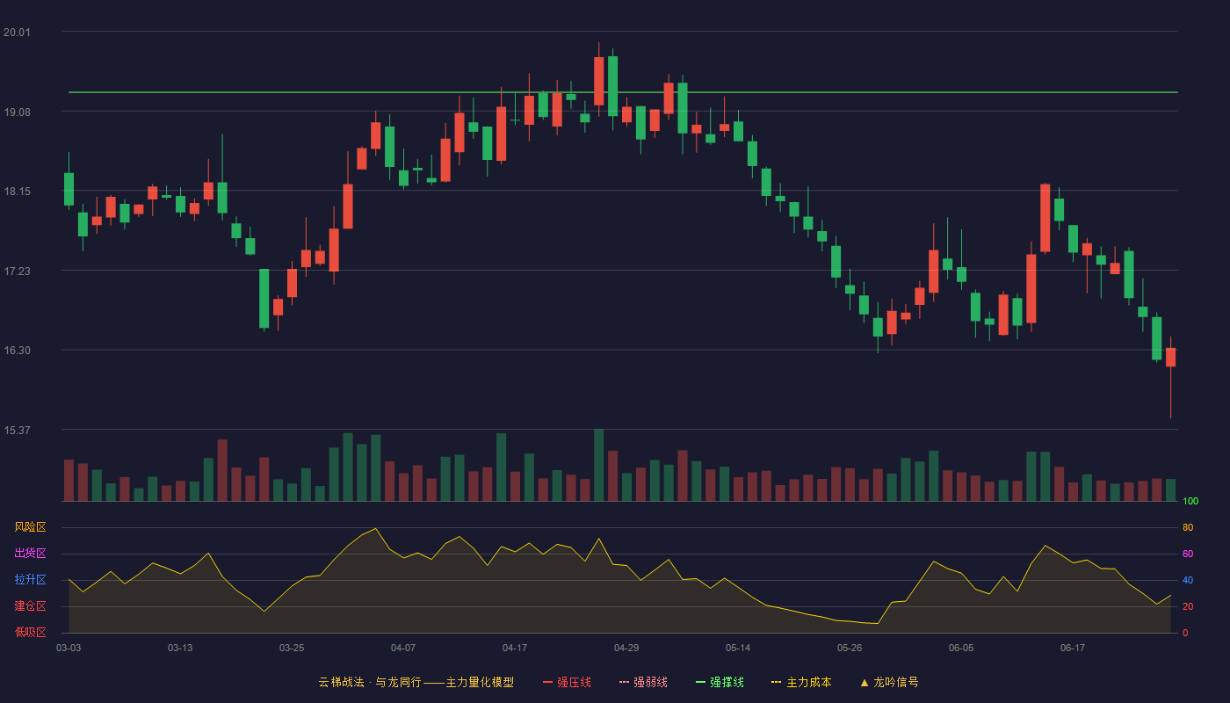1230x703 pixels.
Task: Select the 05-26 date label
Action: pos(850,648)
